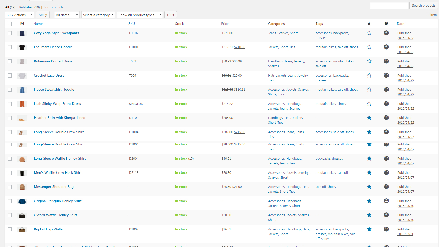Toggle featured star for Leah Slinky Wrap Front Dress
The image size is (439, 247).
click(369, 104)
